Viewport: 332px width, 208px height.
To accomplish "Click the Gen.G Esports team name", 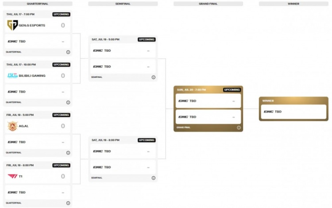I will coord(32,25).
